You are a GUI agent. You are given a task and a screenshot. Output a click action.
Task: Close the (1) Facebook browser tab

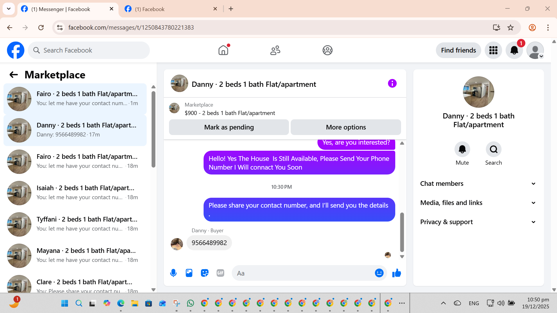[x=215, y=9]
